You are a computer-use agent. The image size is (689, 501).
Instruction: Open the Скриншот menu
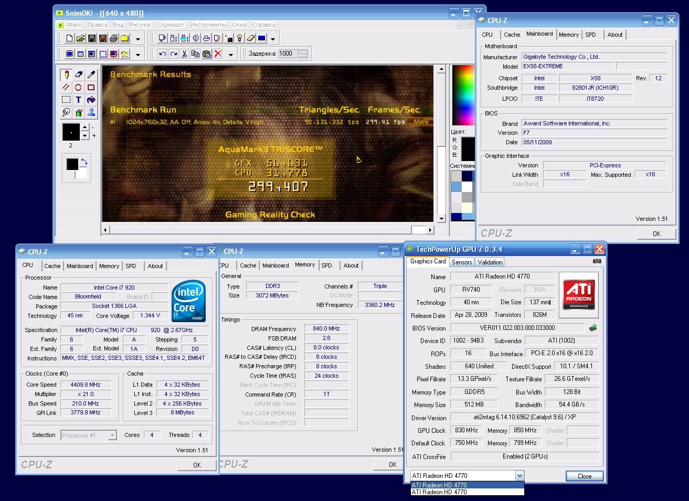pos(171,25)
